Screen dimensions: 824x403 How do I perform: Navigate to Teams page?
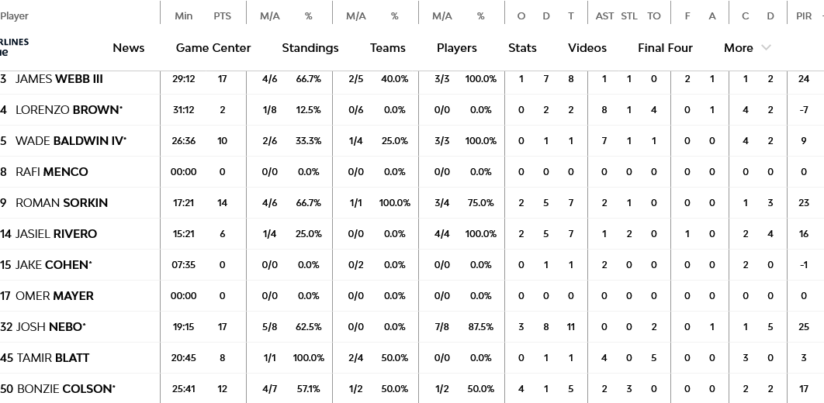(387, 48)
